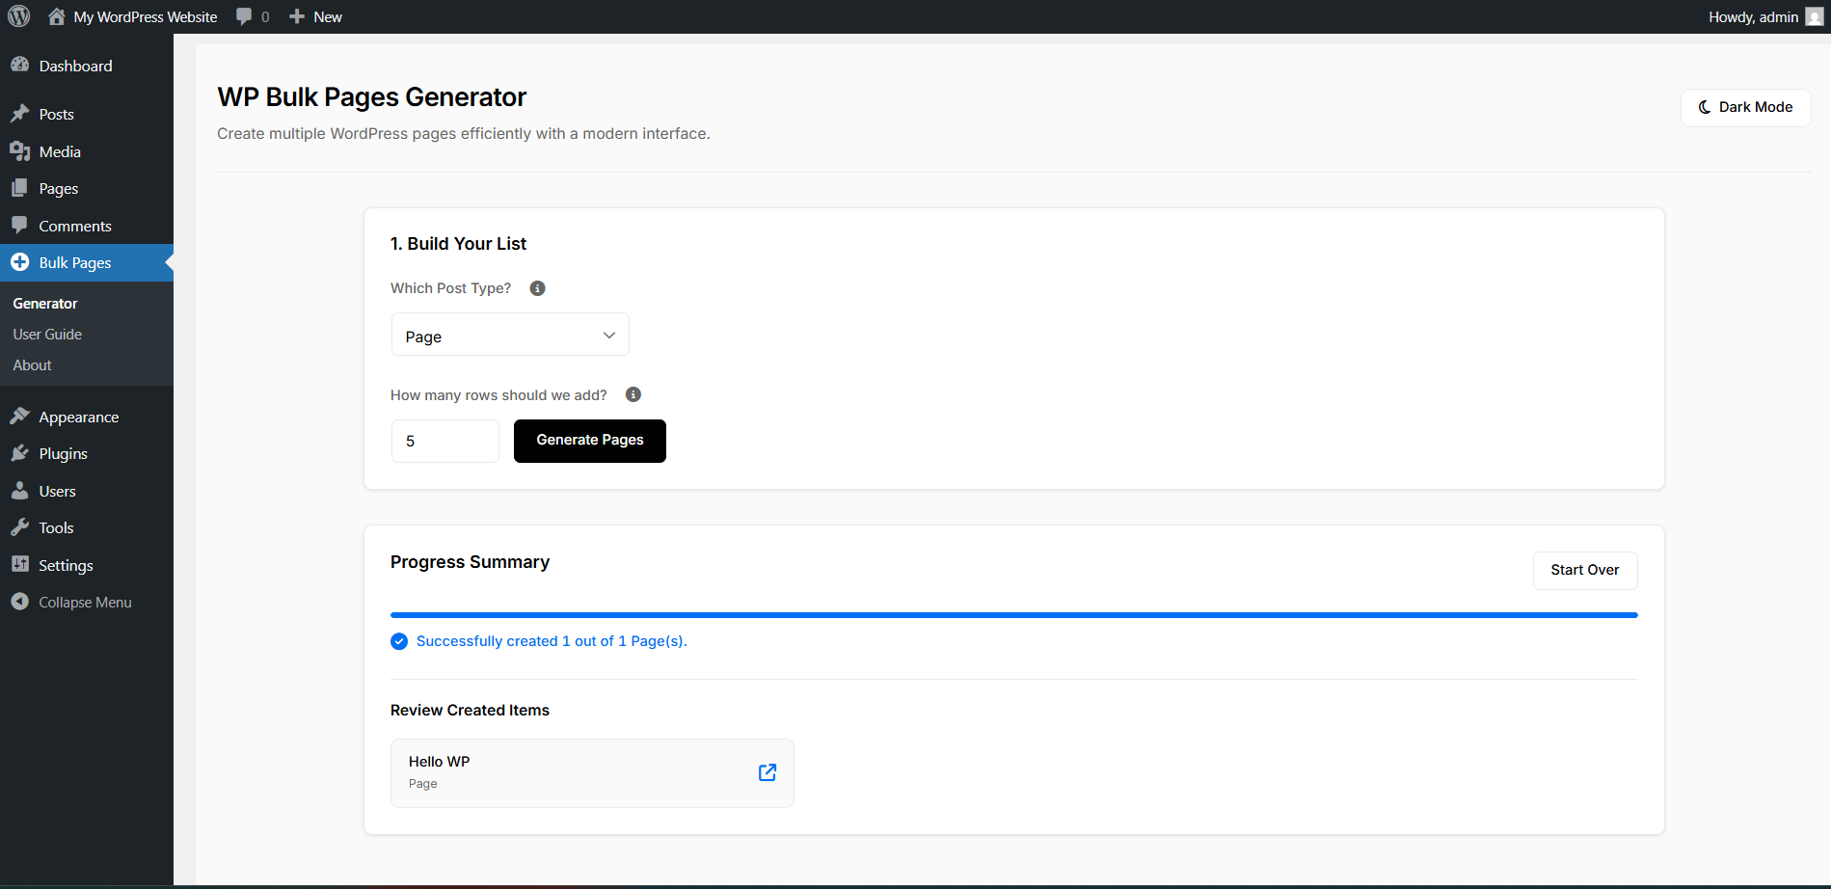Click the Which Post Type? label
Viewport: 1831px width, 889px height.
450,288
